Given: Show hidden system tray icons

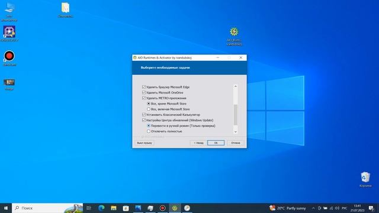Looking at the screenshot, I should click(x=313, y=208).
